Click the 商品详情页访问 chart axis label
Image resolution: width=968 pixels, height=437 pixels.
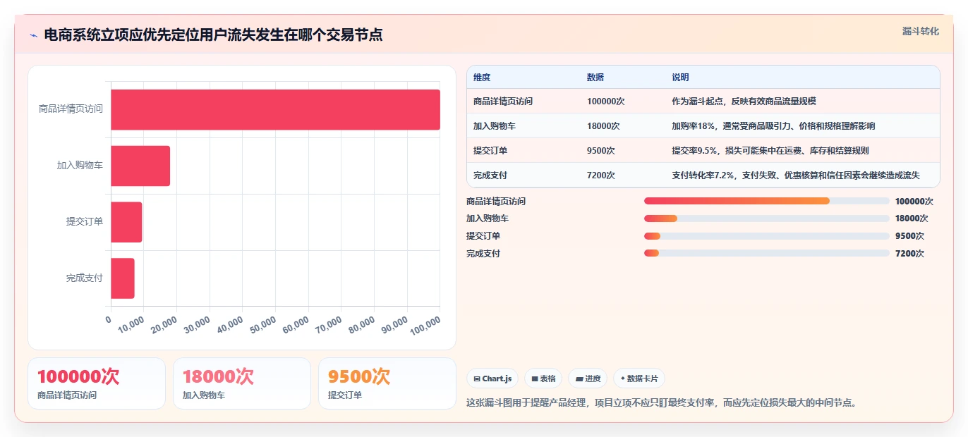pyautogui.click(x=71, y=109)
